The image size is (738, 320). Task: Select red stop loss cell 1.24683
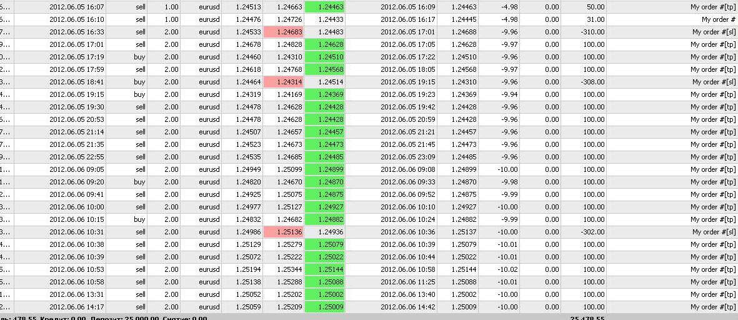point(284,32)
